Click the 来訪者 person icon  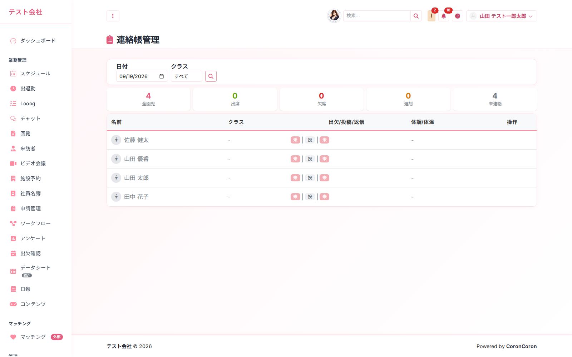pos(13,149)
